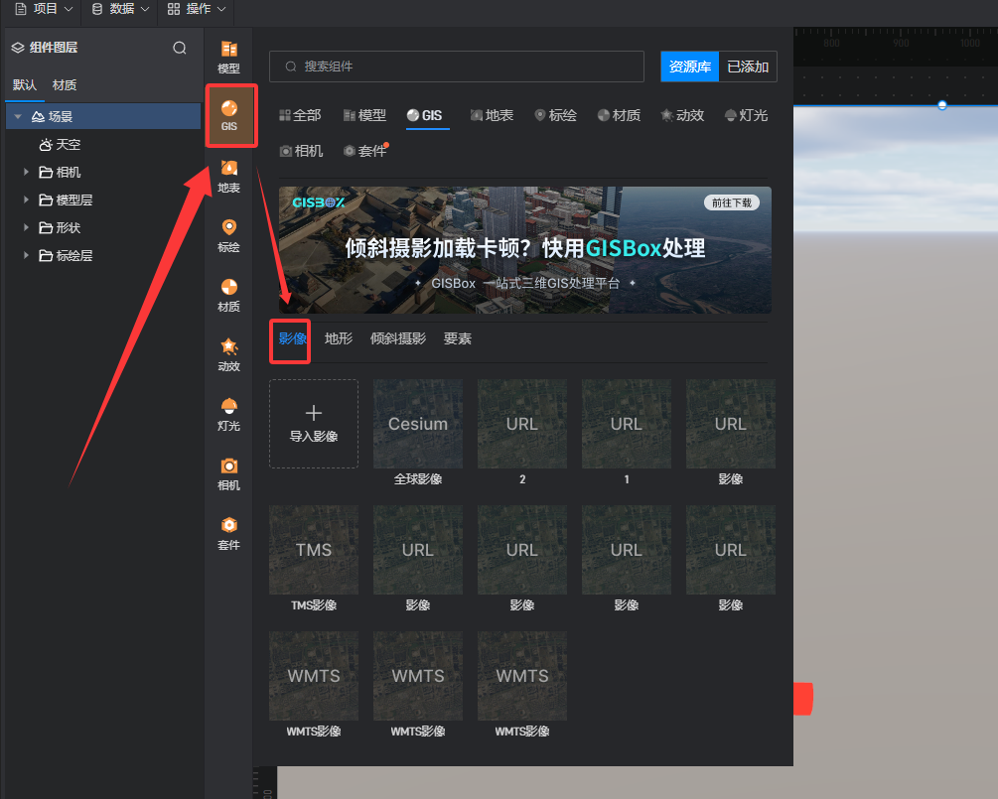Select the 标绘层 folder row
This screenshot has height=799, width=998.
[103, 255]
